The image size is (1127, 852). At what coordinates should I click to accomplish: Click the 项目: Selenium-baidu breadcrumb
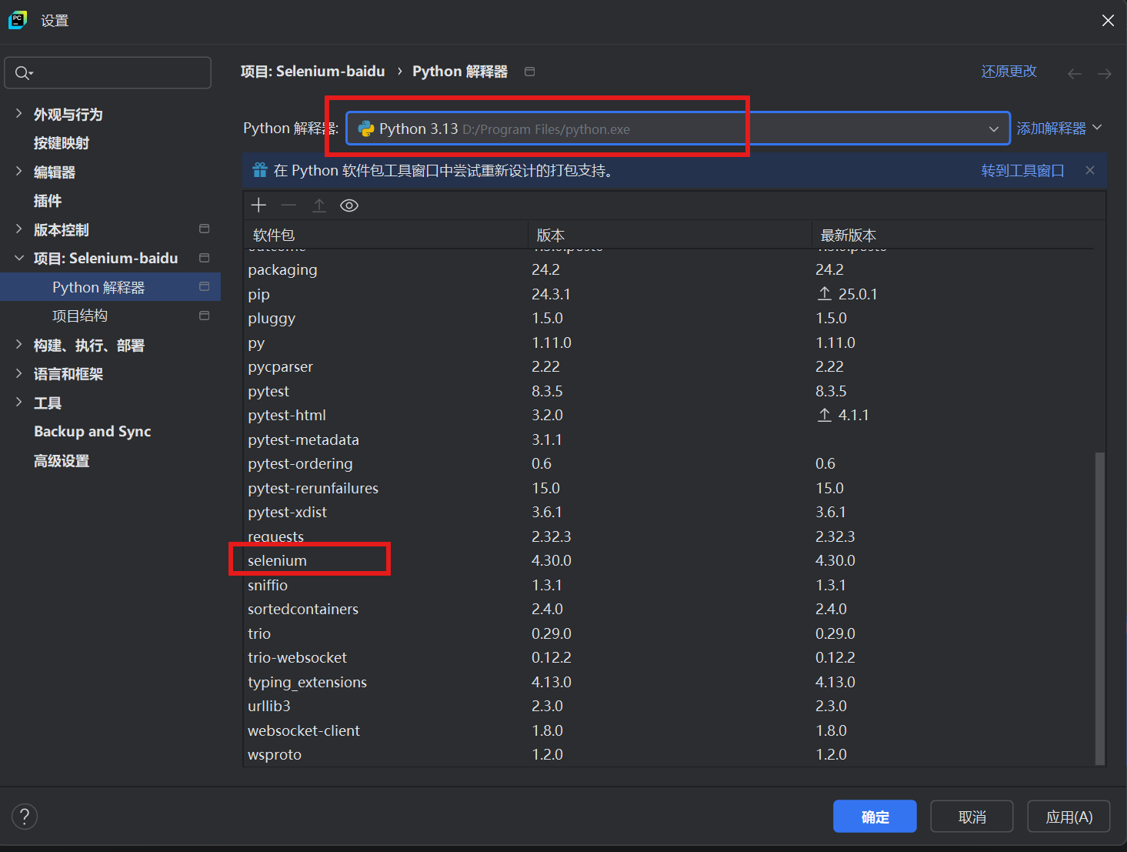click(313, 71)
